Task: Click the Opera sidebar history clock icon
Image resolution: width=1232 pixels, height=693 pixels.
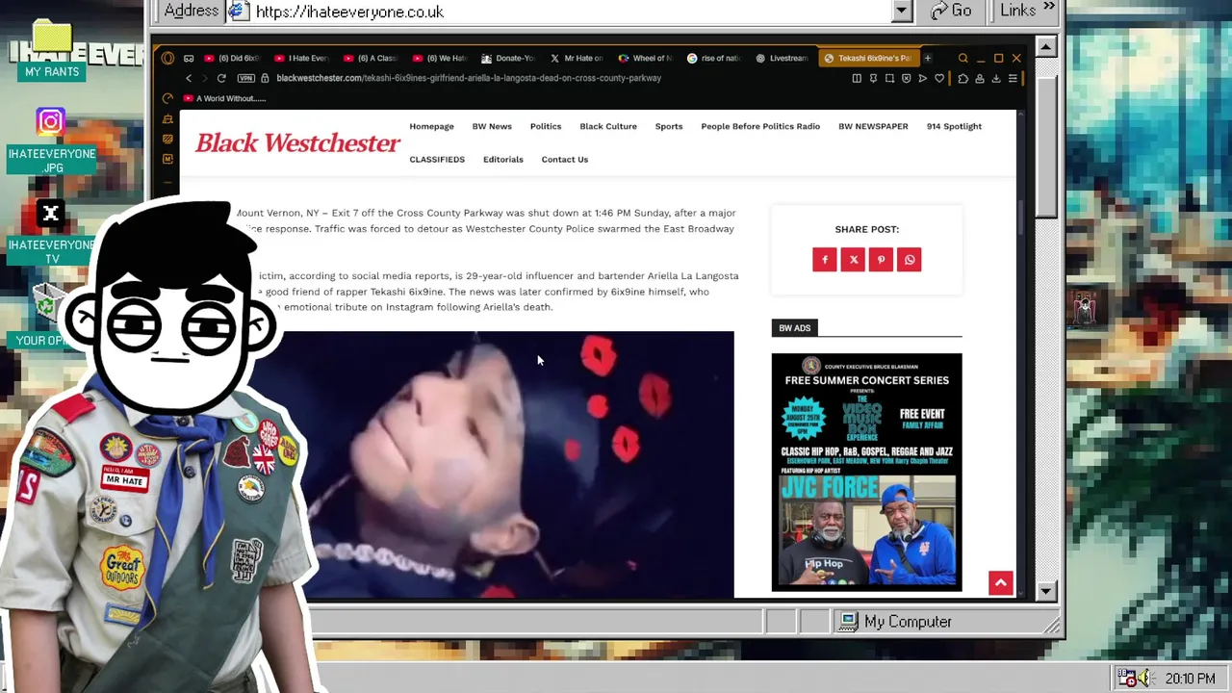Action: click(x=167, y=98)
